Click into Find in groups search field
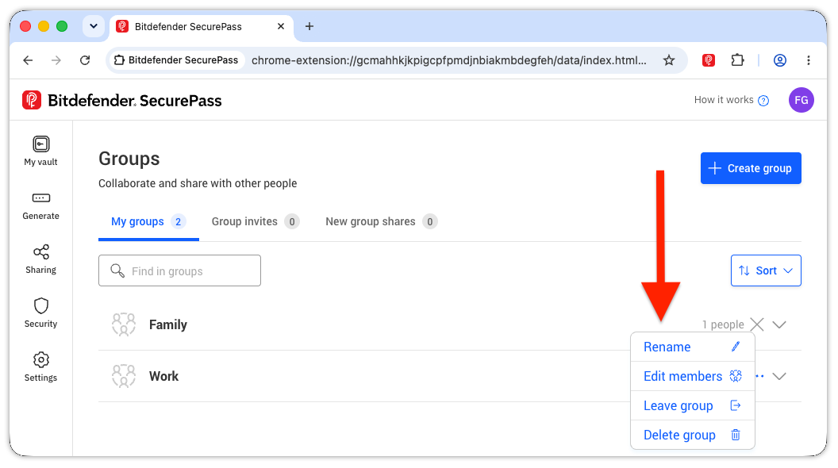 pyautogui.click(x=179, y=270)
